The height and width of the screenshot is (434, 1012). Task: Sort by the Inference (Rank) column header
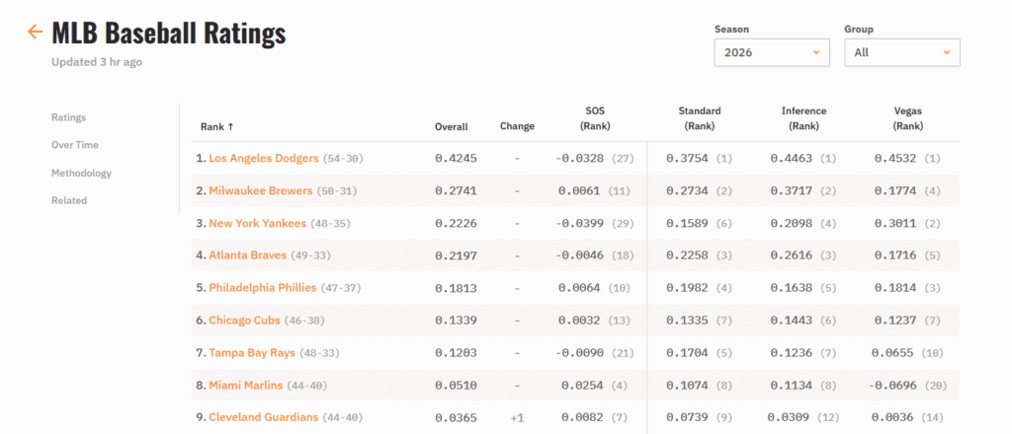(803, 118)
